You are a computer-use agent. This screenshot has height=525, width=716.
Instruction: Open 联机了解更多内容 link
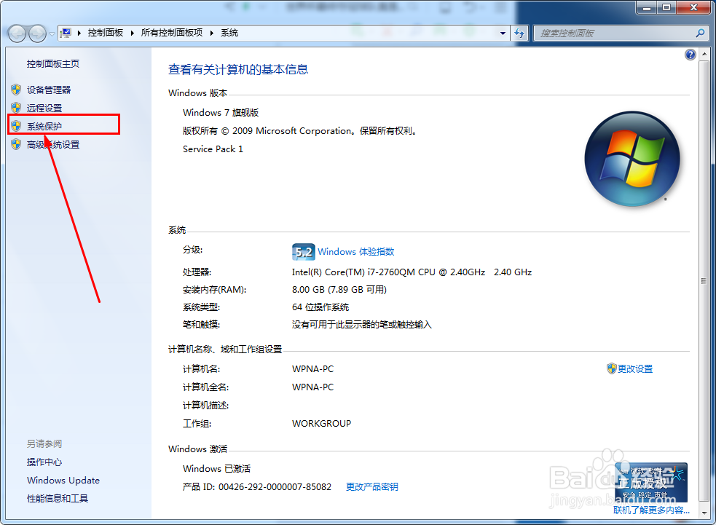[651, 510]
